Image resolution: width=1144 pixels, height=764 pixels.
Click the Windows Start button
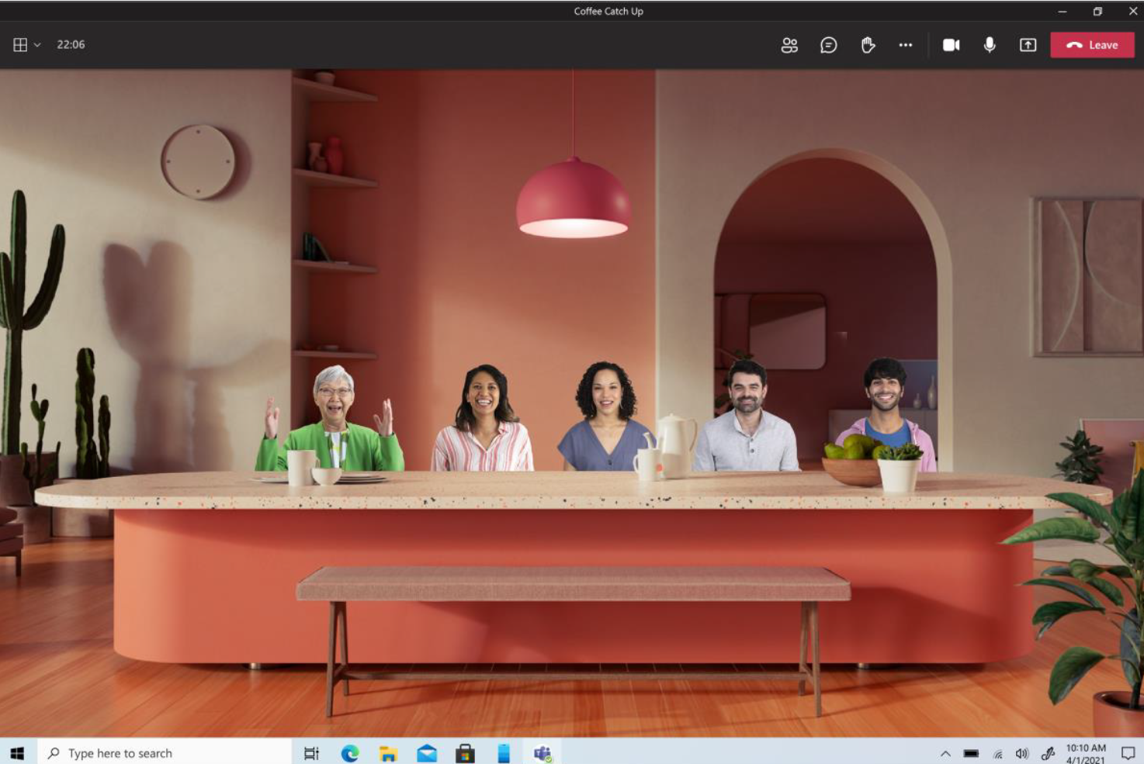click(17, 753)
